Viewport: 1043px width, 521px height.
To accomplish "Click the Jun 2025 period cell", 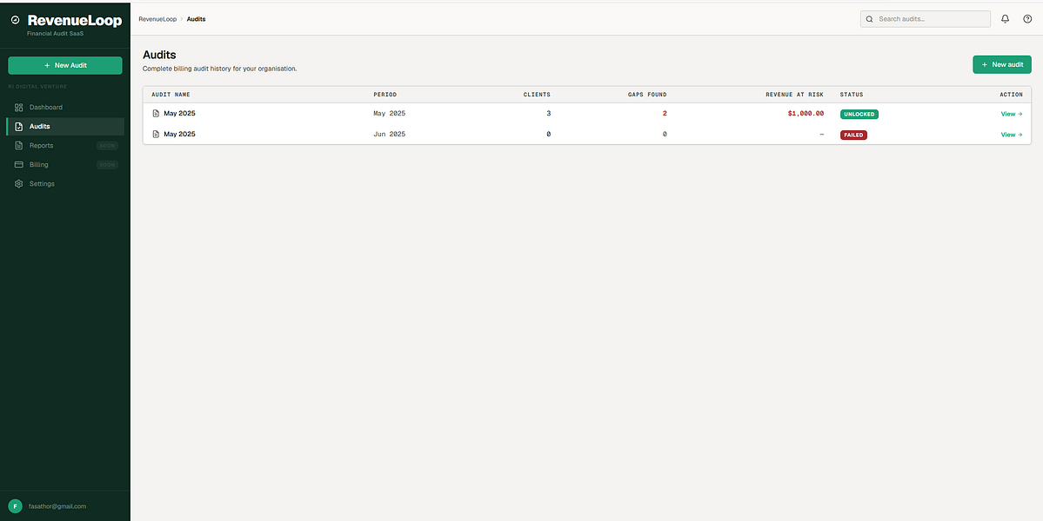I will (x=389, y=134).
